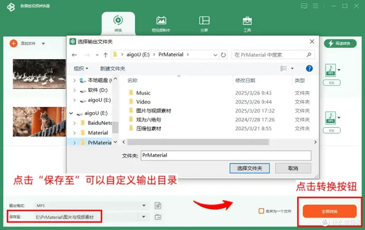Image resolution: width=365 pixels, height=230 pixels.
Task: Select the 图片与视频素材 folder
Action: (x=154, y=111)
